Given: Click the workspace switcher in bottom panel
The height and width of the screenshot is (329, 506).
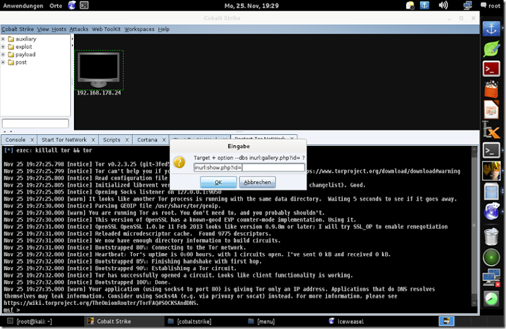Looking at the screenshot, I should tap(447, 321).
